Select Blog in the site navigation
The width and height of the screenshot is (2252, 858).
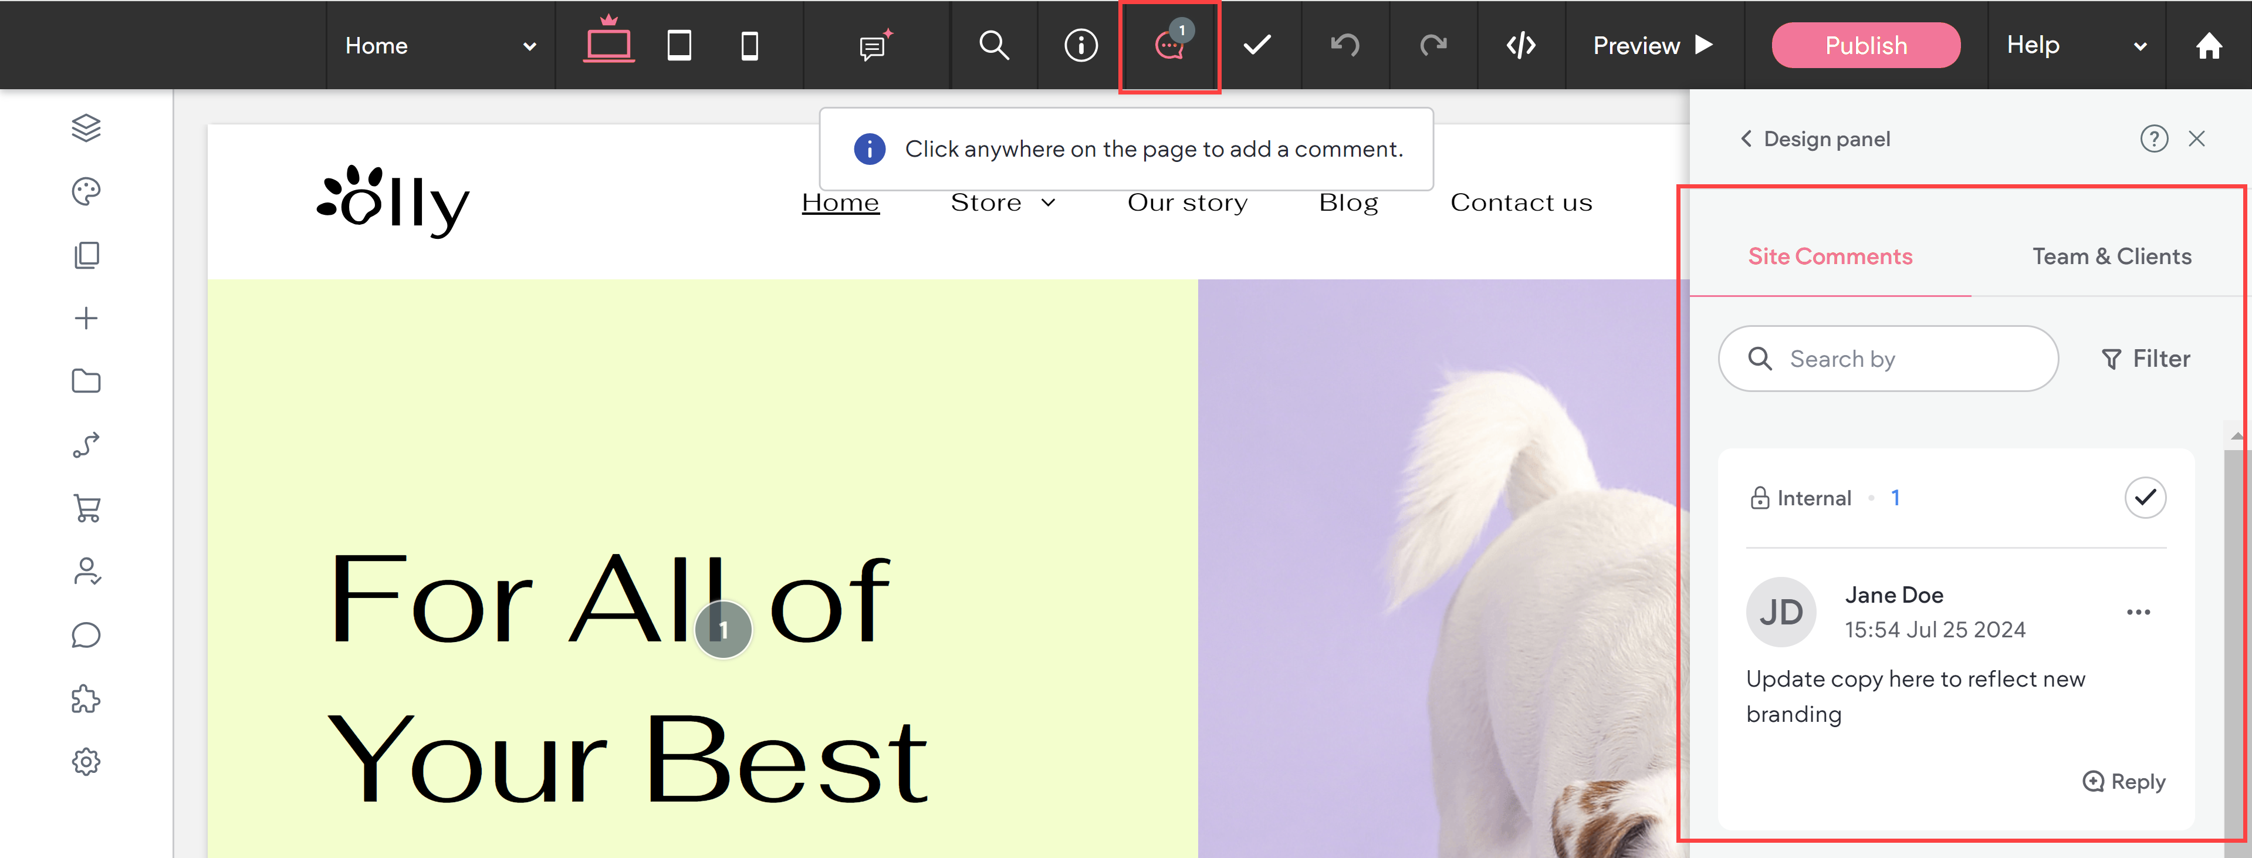pyautogui.click(x=1348, y=202)
